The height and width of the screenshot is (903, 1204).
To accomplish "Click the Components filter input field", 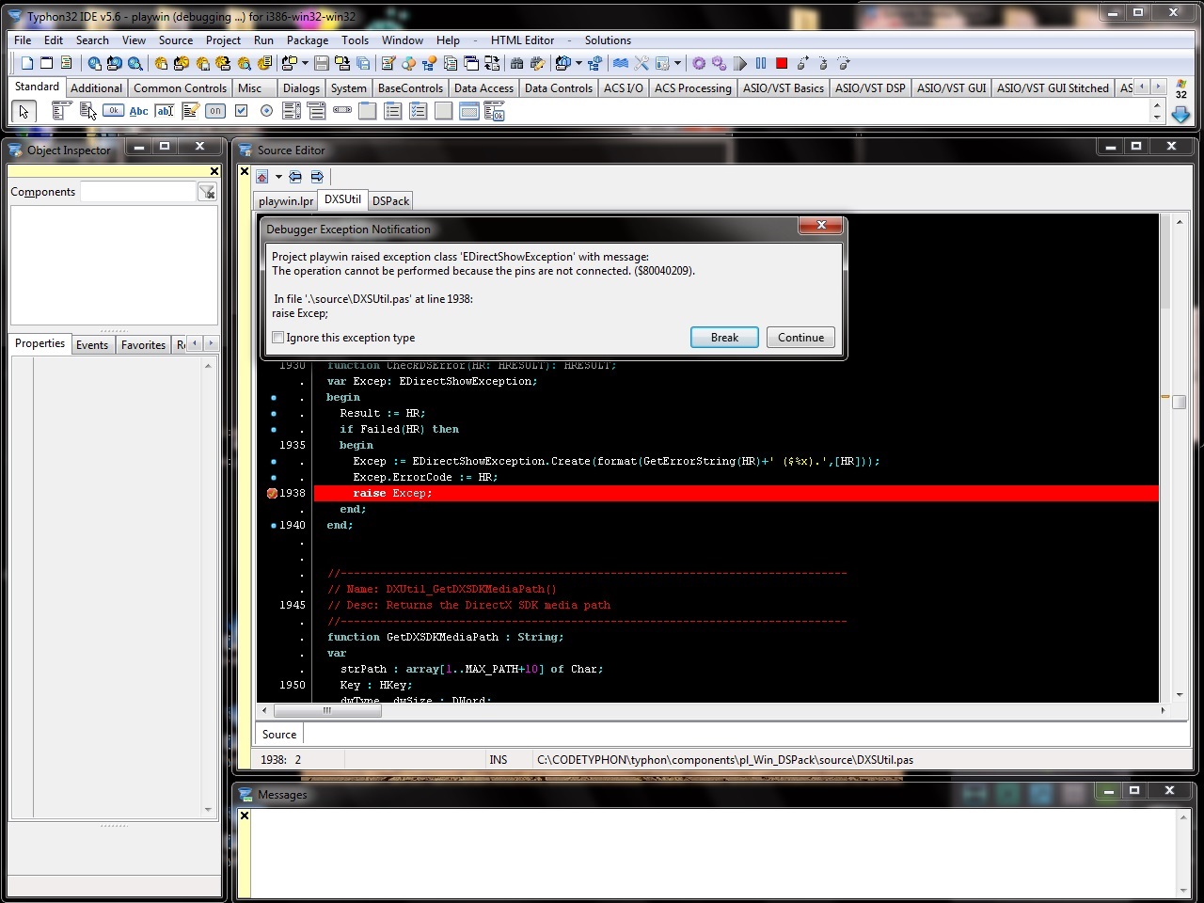I will pyautogui.click(x=137, y=192).
